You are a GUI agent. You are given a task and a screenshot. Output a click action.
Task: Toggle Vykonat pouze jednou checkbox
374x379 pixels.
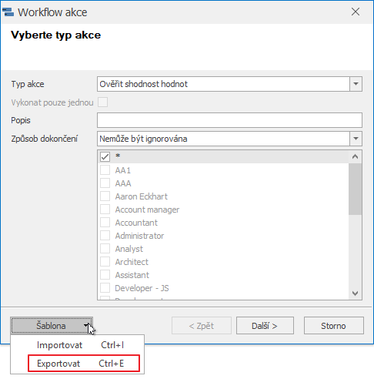coord(102,102)
